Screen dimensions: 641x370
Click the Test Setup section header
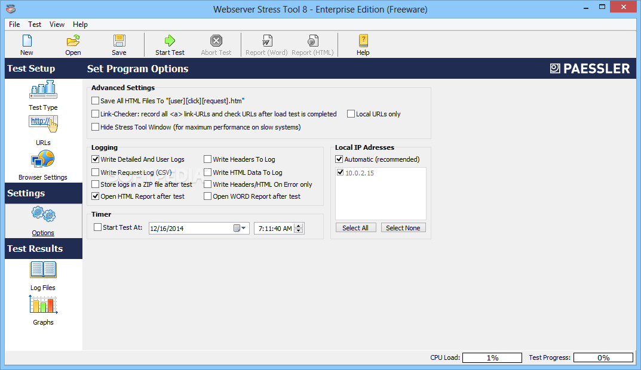(44, 68)
